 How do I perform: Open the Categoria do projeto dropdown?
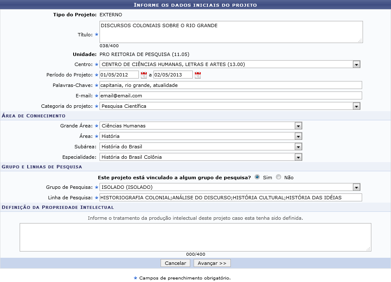[356, 106]
